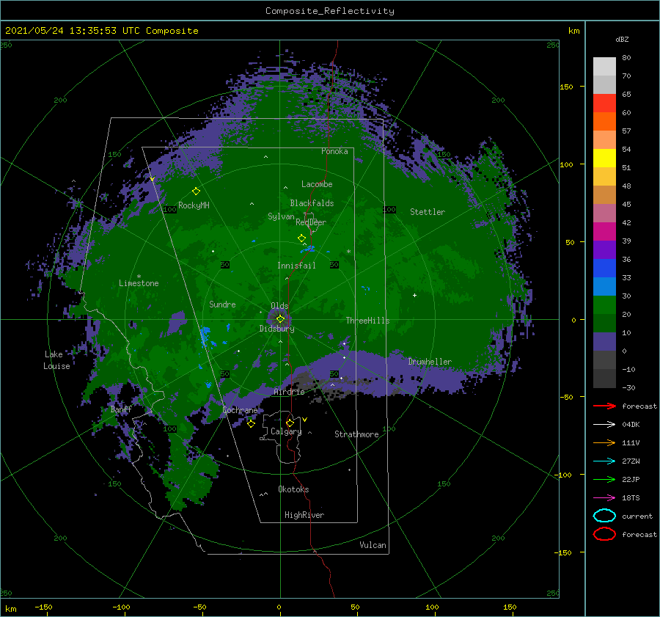Pick the yellow swatch below 54 dBZ
The image size is (660, 617).
pos(604,158)
